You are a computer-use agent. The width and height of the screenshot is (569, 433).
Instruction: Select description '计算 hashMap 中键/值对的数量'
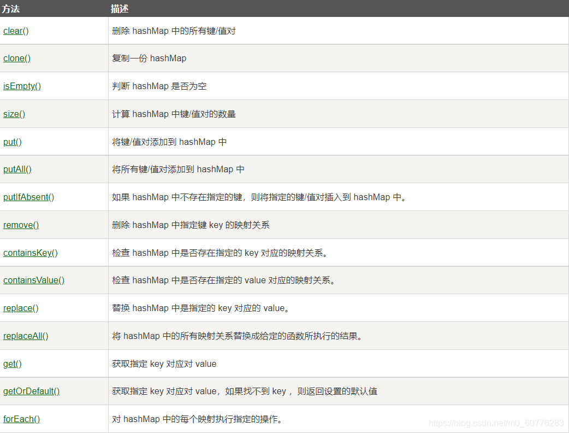point(174,114)
